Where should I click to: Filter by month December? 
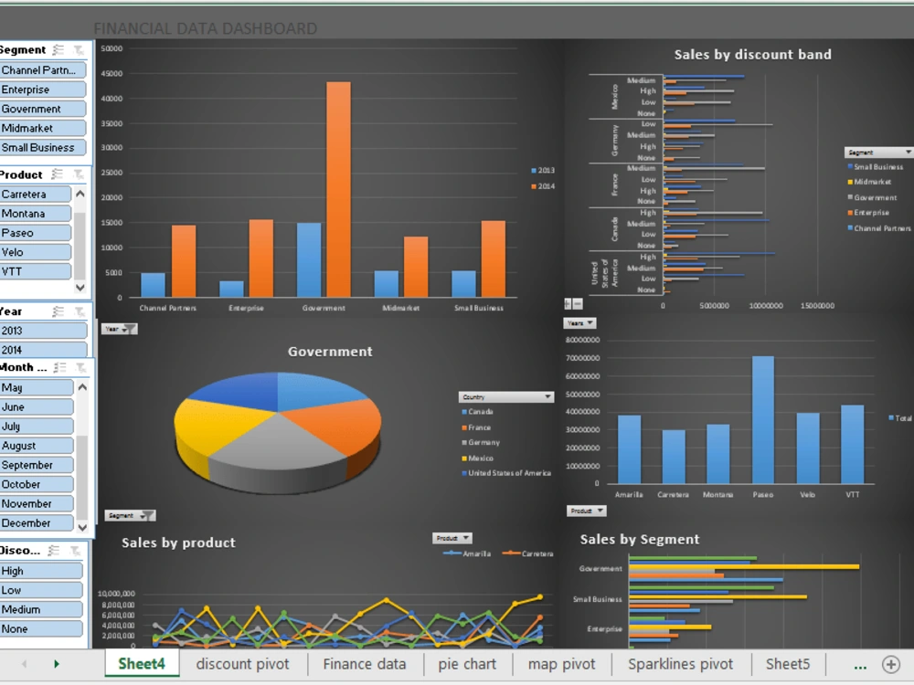point(37,523)
